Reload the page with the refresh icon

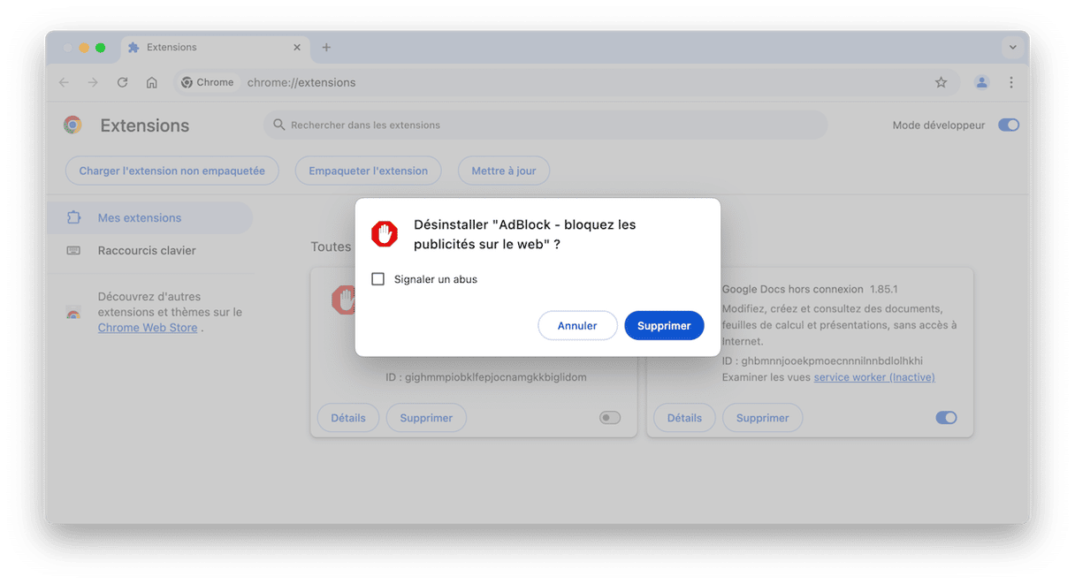[x=122, y=82]
